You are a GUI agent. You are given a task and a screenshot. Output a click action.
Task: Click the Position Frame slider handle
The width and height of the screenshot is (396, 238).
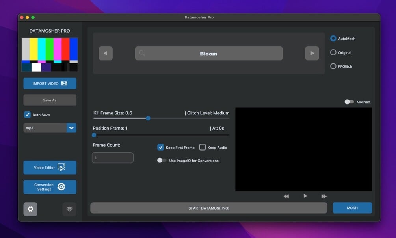click(94, 135)
